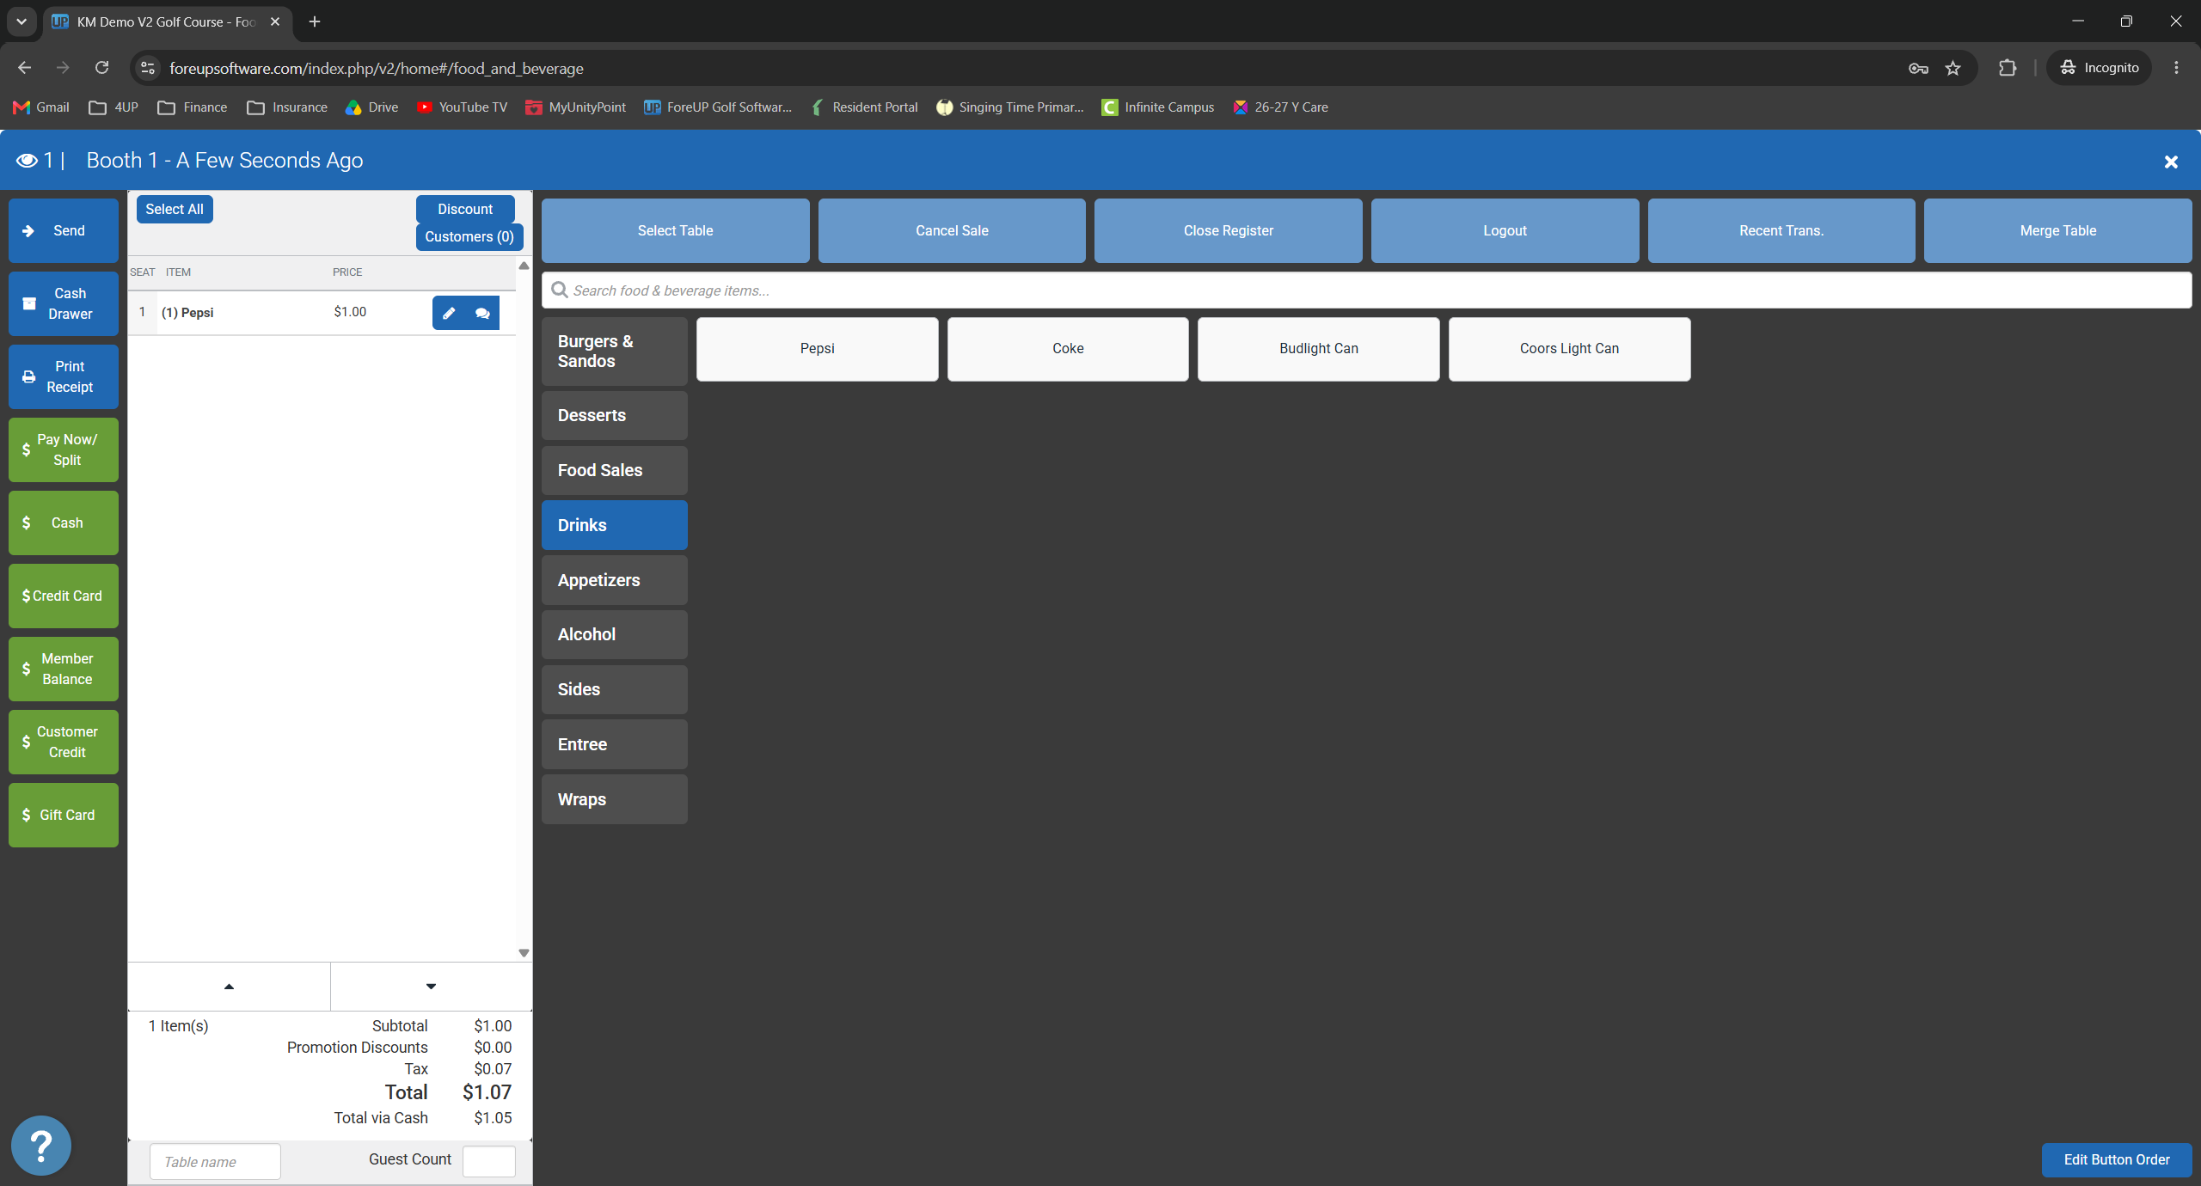Click Select Table button

coord(675,230)
